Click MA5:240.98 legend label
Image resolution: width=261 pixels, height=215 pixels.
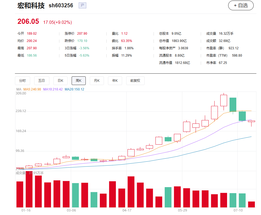[32, 89]
